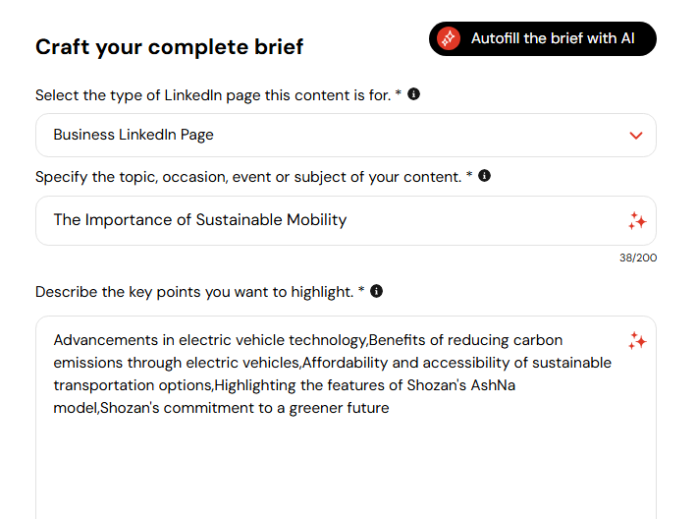697x519 pixels.
Task: Click 'Advancements in electric vehicle technology' text
Action: [209, 340]
